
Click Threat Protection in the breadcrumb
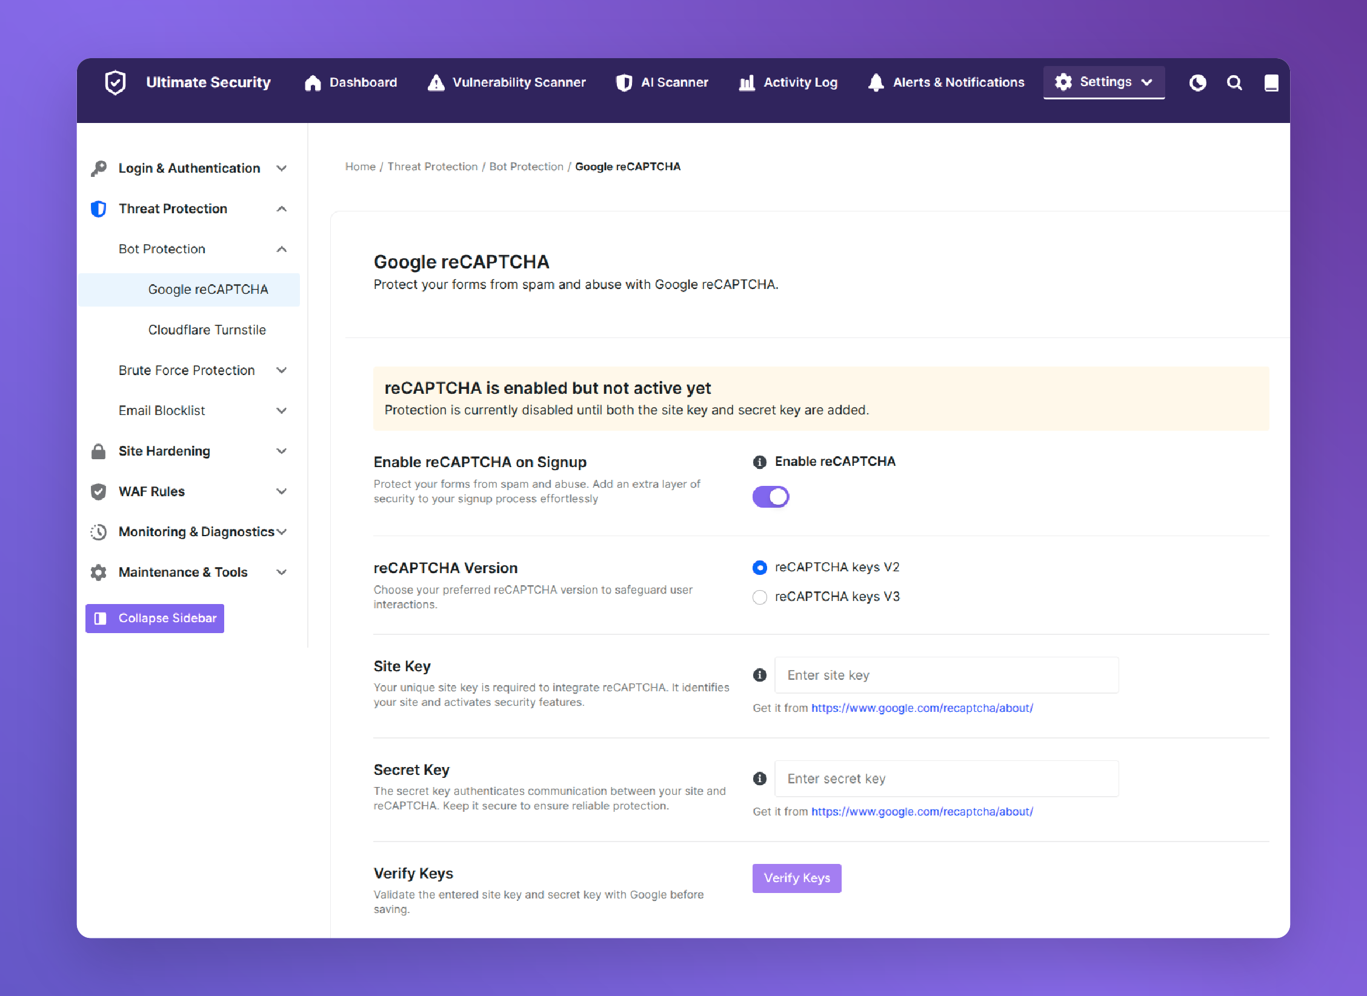pos(432,167)
